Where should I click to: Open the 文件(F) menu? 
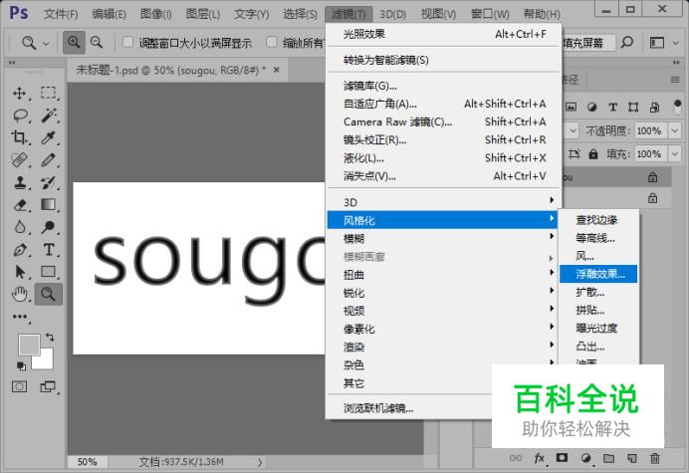pyautogui.click(x=61, y=14)
